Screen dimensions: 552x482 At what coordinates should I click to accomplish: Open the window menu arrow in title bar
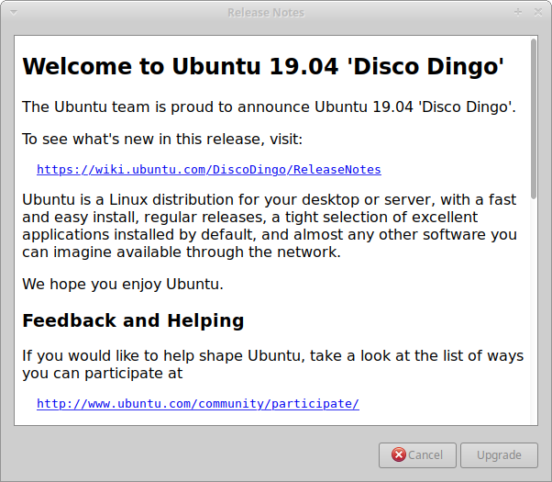pos(14,13)
